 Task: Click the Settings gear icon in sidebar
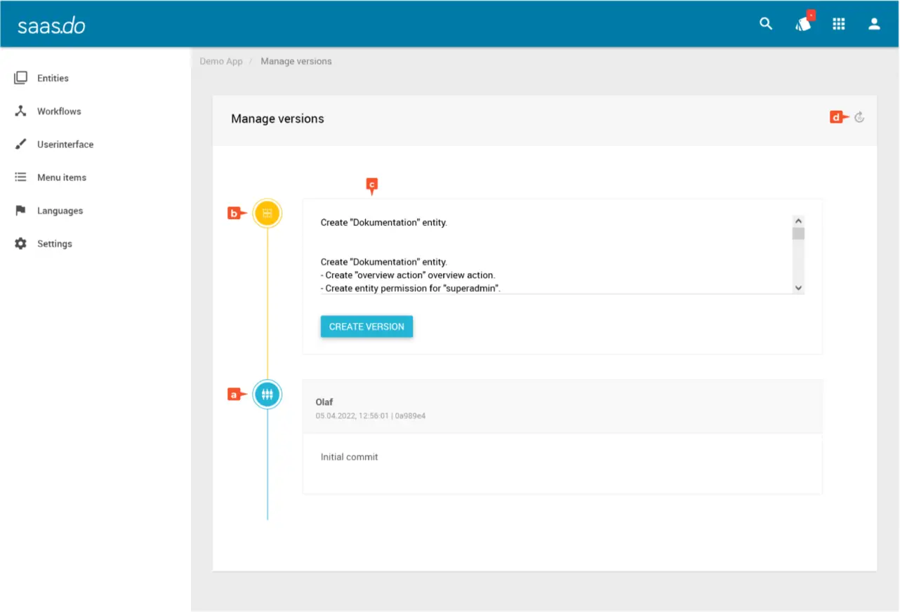21,244
